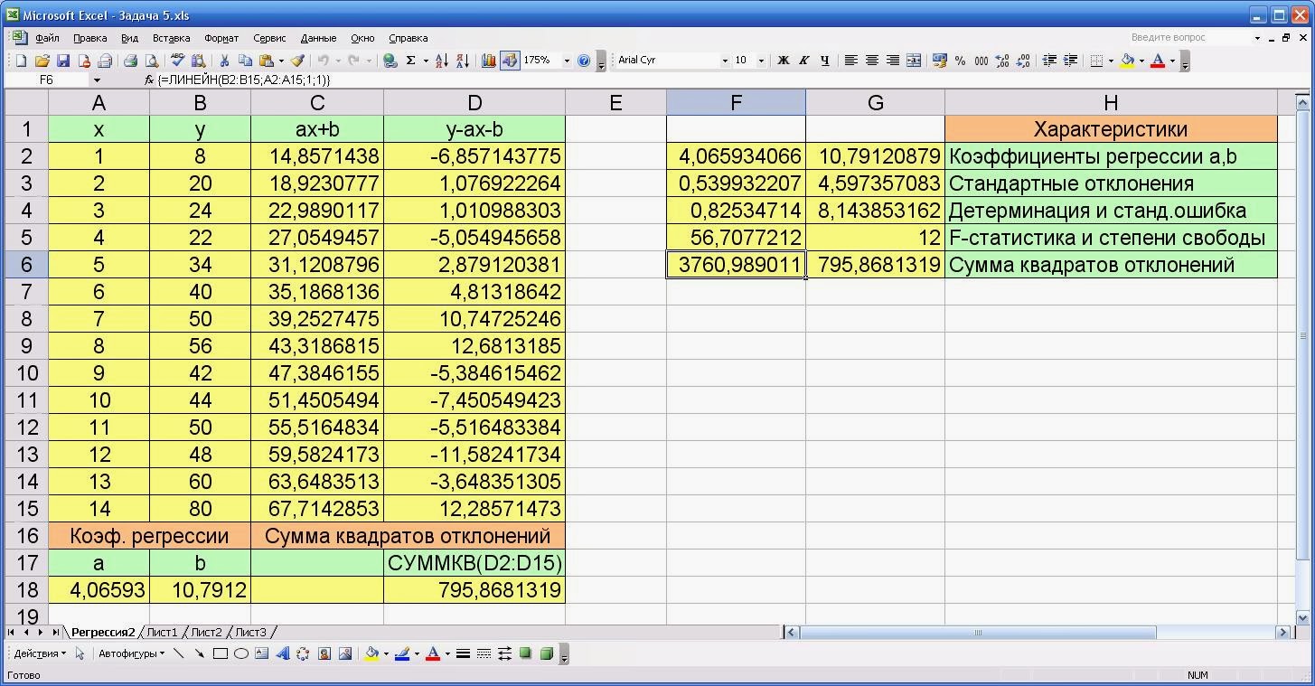Open the Файл menu
Viewport: 1315px width, 686px height.
pyautogui.click(x=47, y=38)
